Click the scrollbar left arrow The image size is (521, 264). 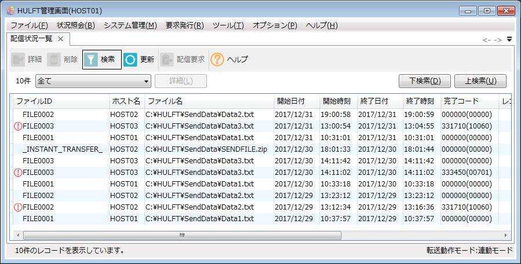point(18,236)
